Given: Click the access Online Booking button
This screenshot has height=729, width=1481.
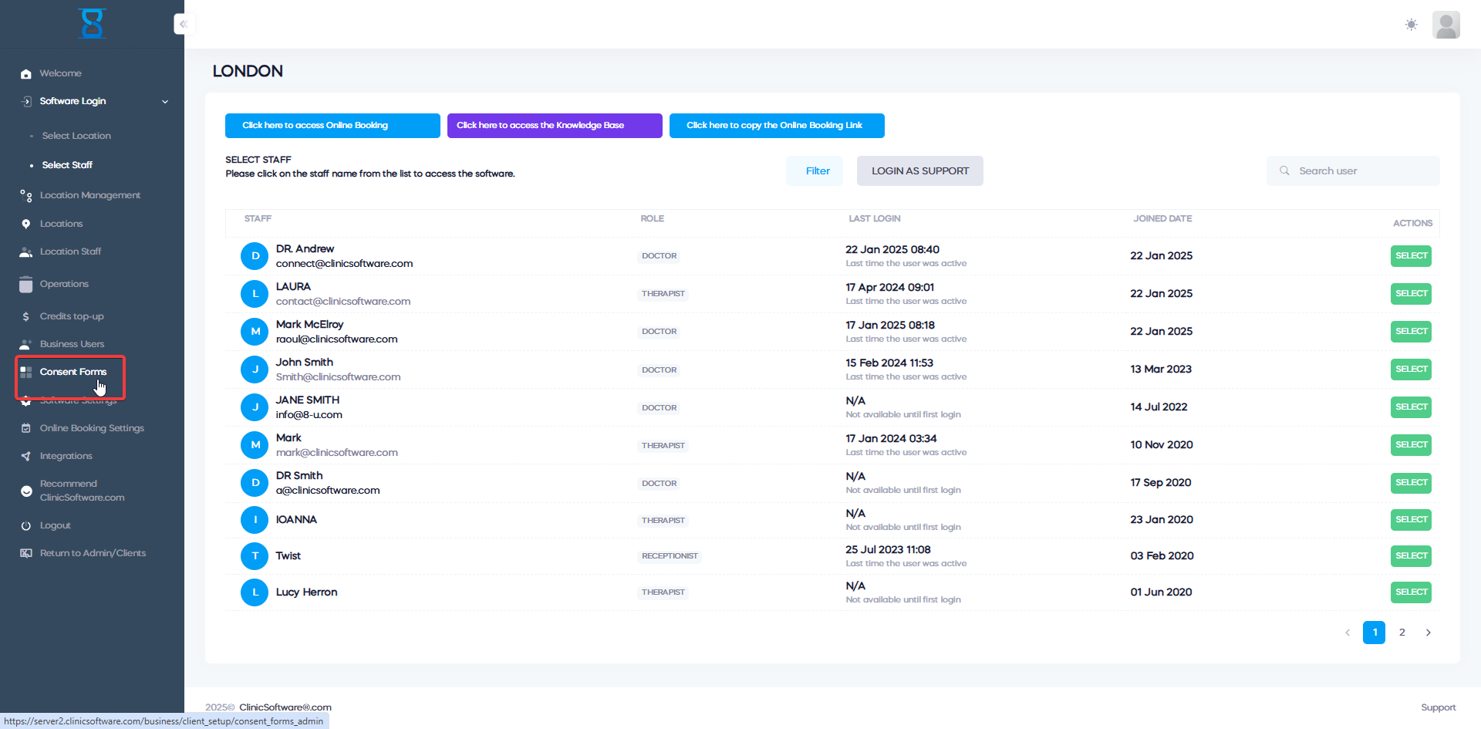Looking at the screenshot, I should [332, 126].
